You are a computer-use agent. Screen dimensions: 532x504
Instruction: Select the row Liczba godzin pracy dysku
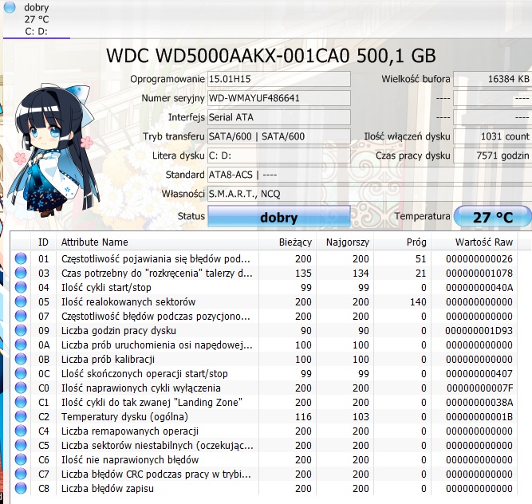coord(264,331)
